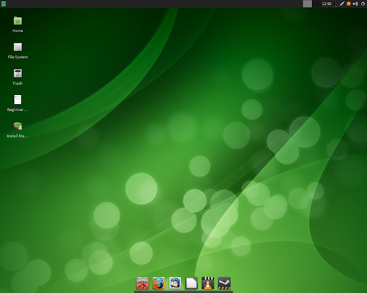This screenshot has height=293, width=367.
Task: Launch LibreOffice from the dock
Action: pyautogui.click(x=192, y=283)
